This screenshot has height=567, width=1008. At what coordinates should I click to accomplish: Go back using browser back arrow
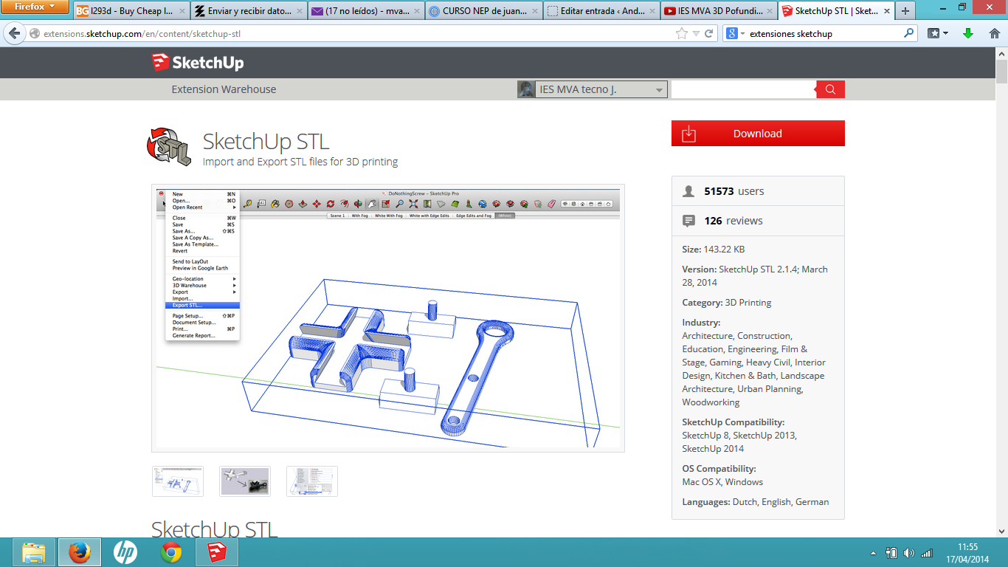[14, 33]
